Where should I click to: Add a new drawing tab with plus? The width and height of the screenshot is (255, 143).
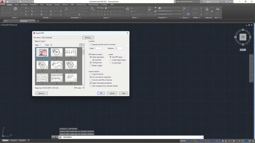click(38, 21)
